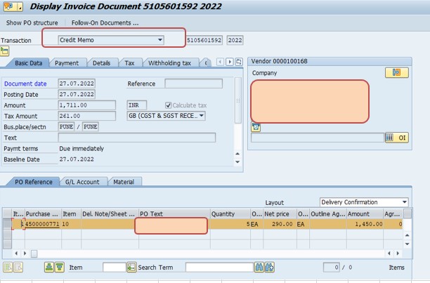Open the Layout Delivery Confirmation dropdown
430x283 pixels.
pyautogui.click(x=405, y=202)
